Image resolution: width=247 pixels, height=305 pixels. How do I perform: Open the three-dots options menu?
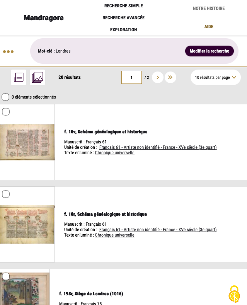(x=8, y=51)
